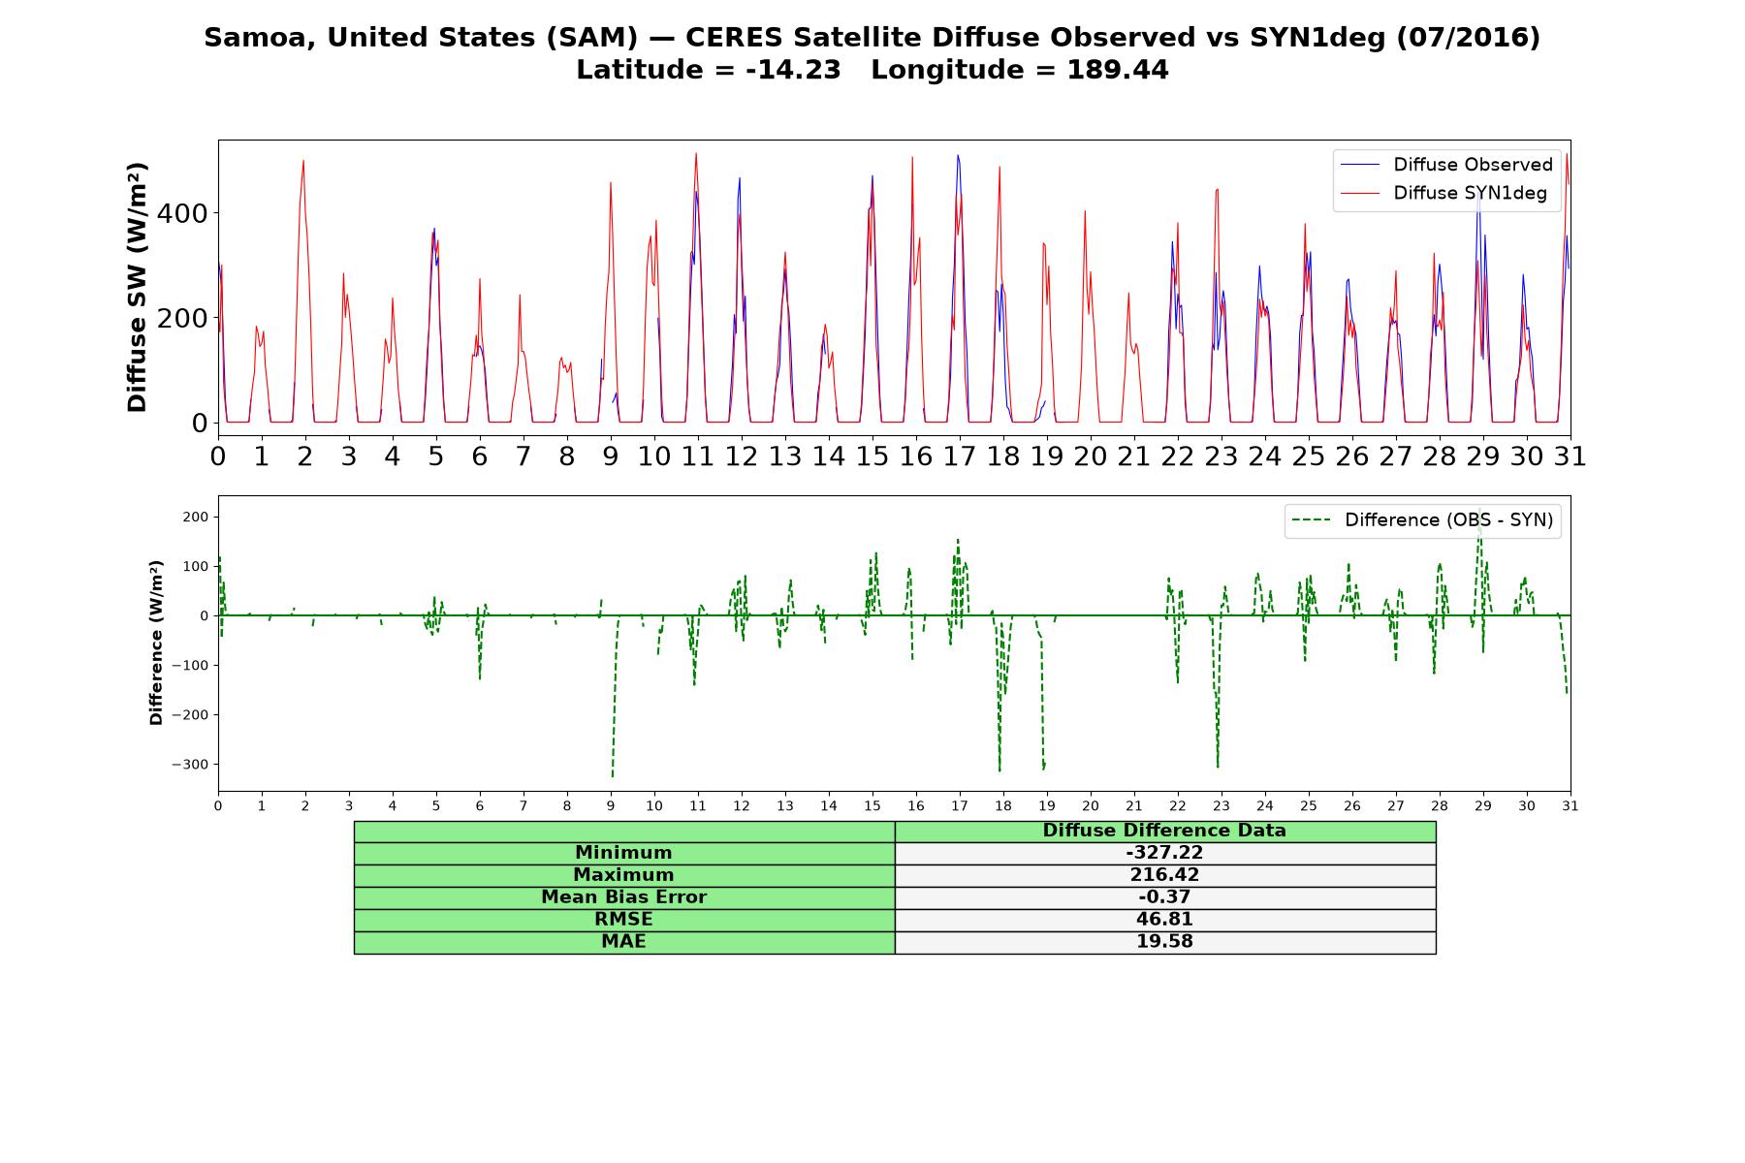Click the Diffuse SW (W/m²) y-axis label
The width and height of the screenshot is (1745, 1163).
(137, 287)
